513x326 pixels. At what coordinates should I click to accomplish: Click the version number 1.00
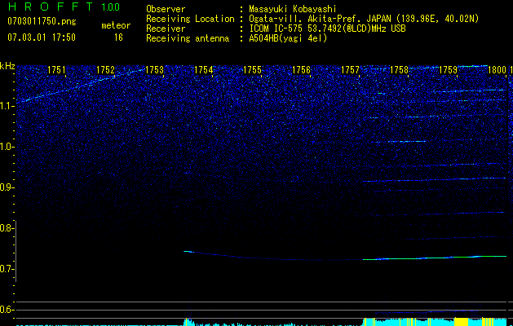coord(110,7)
